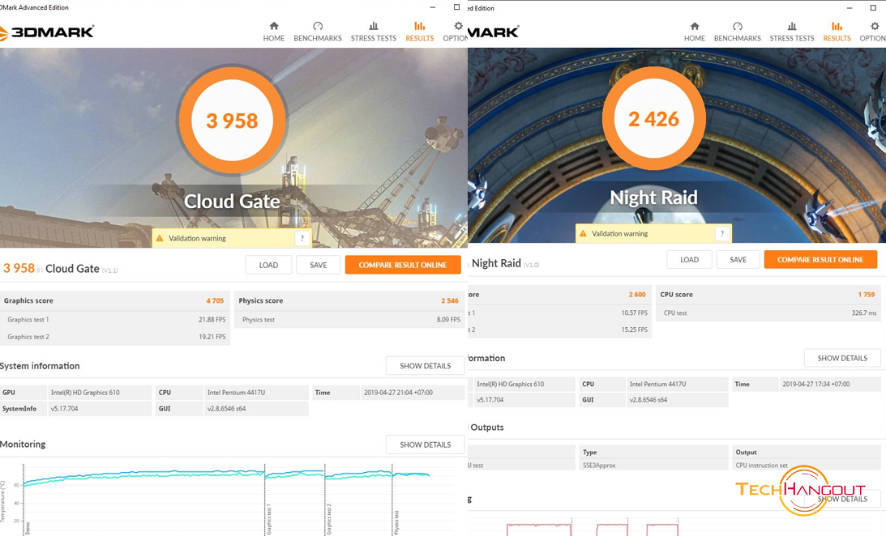Open Benchmarks in the Night Raid window
The image size is (886, 536).
[738, 32]
